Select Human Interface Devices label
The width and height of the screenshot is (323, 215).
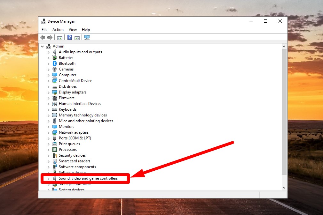[x=80, y=104]
